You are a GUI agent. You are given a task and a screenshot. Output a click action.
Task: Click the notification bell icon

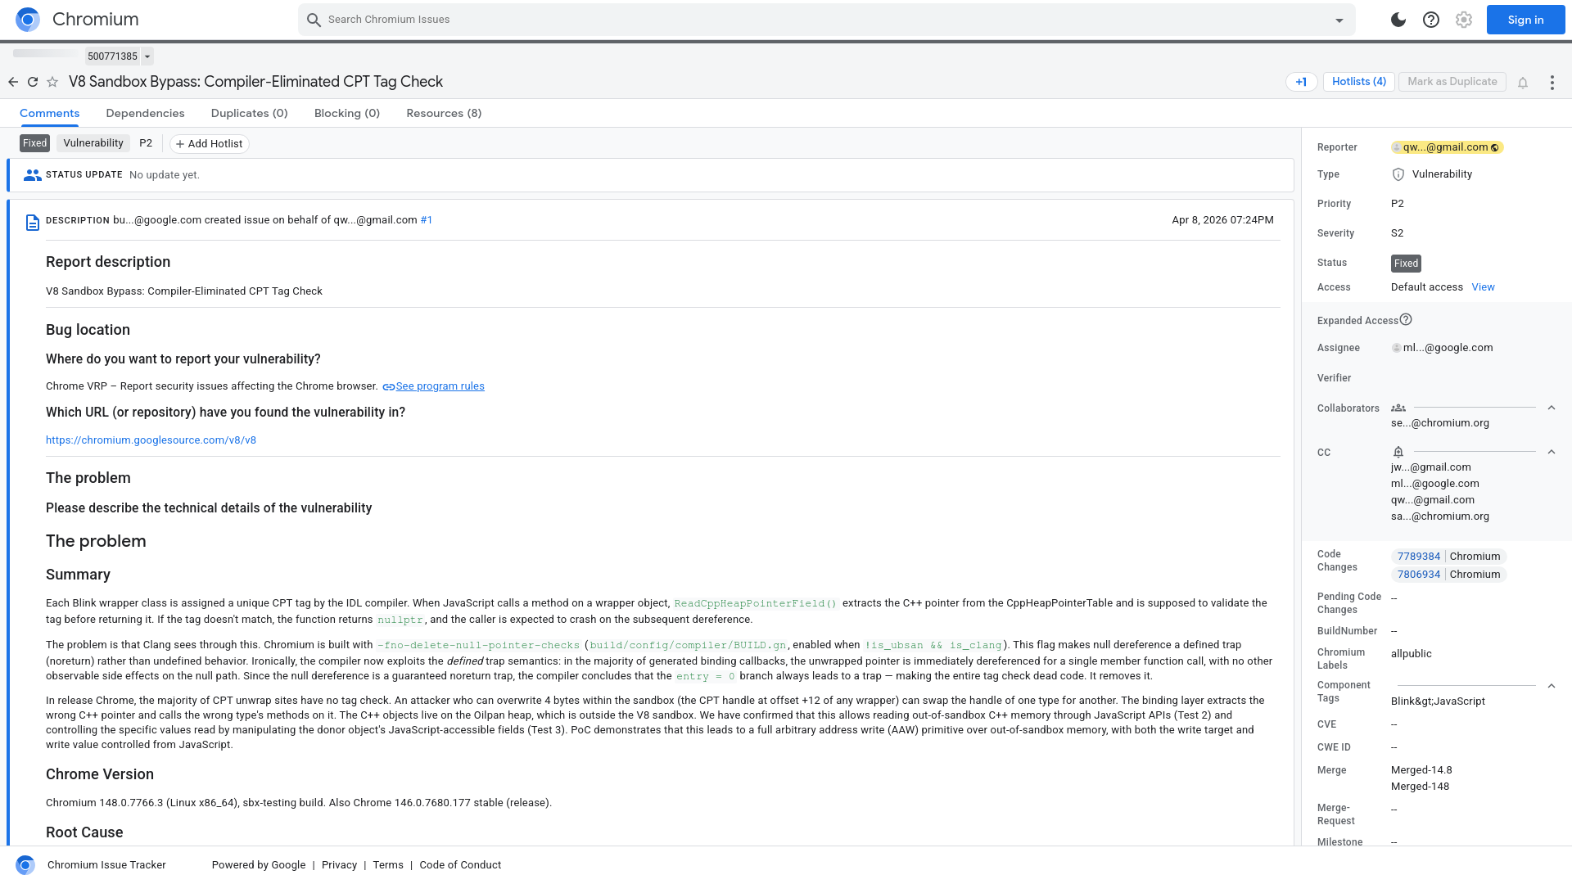[x=1523, y=83]
